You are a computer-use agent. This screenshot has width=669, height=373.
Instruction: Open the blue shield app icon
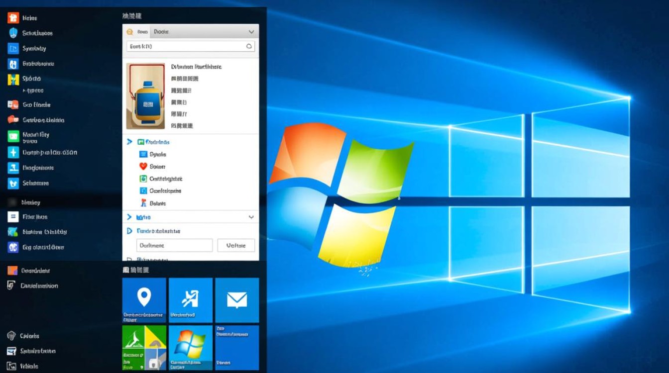click(x=13, y=33)
